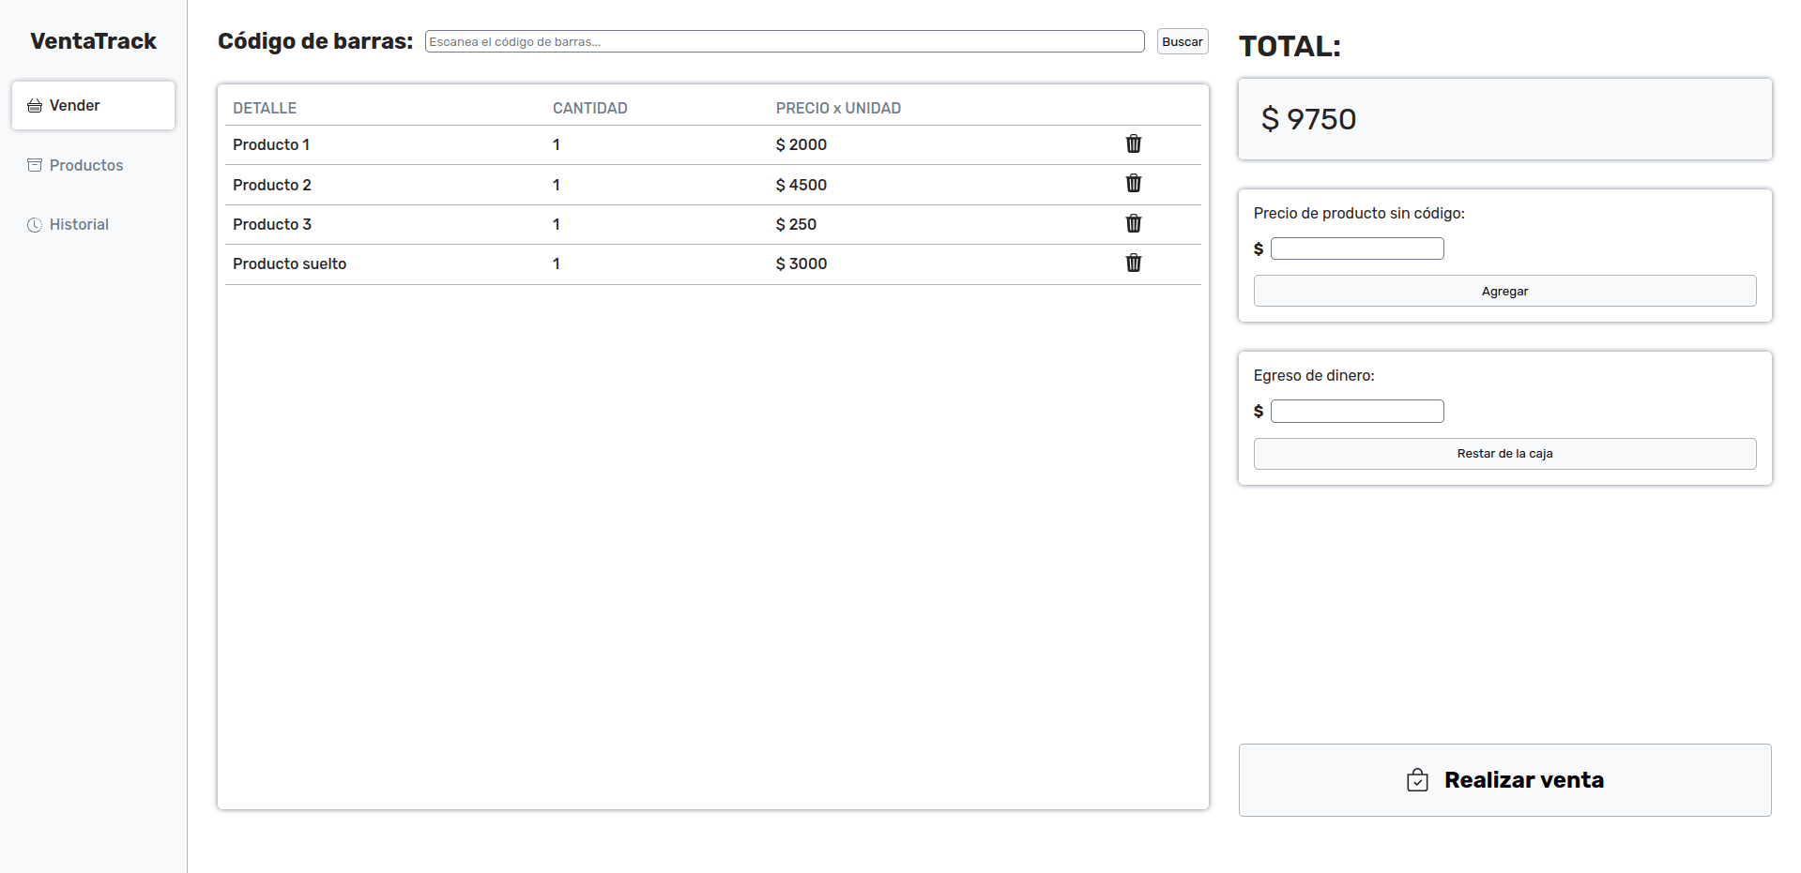Remove Producto 2 using the trash icon
1801x873 pixels.
click(1133, 184)
